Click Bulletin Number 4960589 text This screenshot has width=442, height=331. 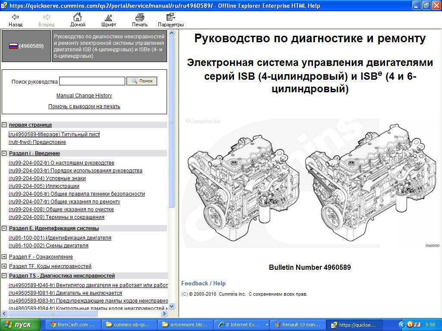coord(310,267)
